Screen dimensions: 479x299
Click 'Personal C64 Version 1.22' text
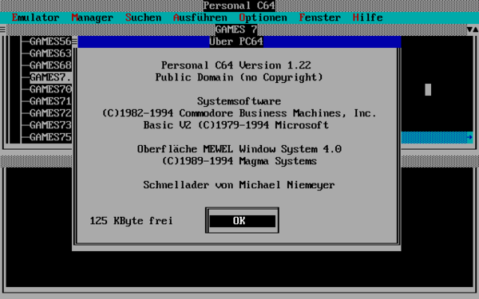[236, 65]
